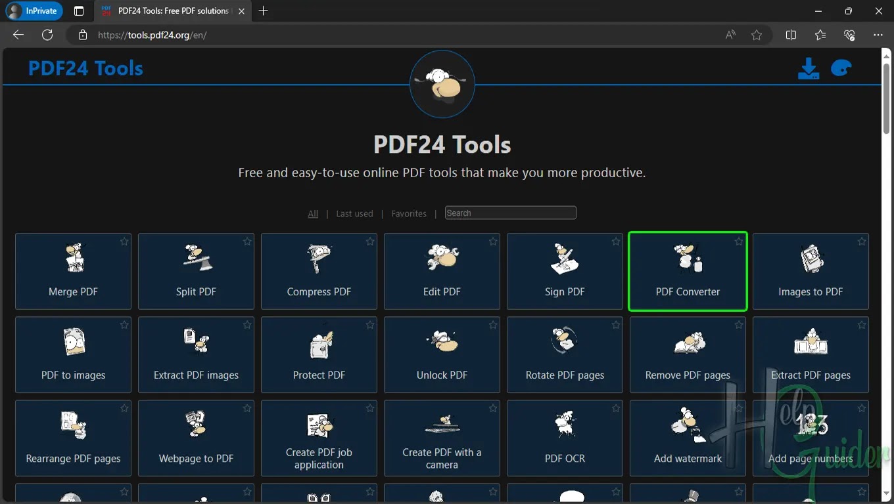894x504 pixels.
Task: Click the tool Search field
Action: coord(510,213)
